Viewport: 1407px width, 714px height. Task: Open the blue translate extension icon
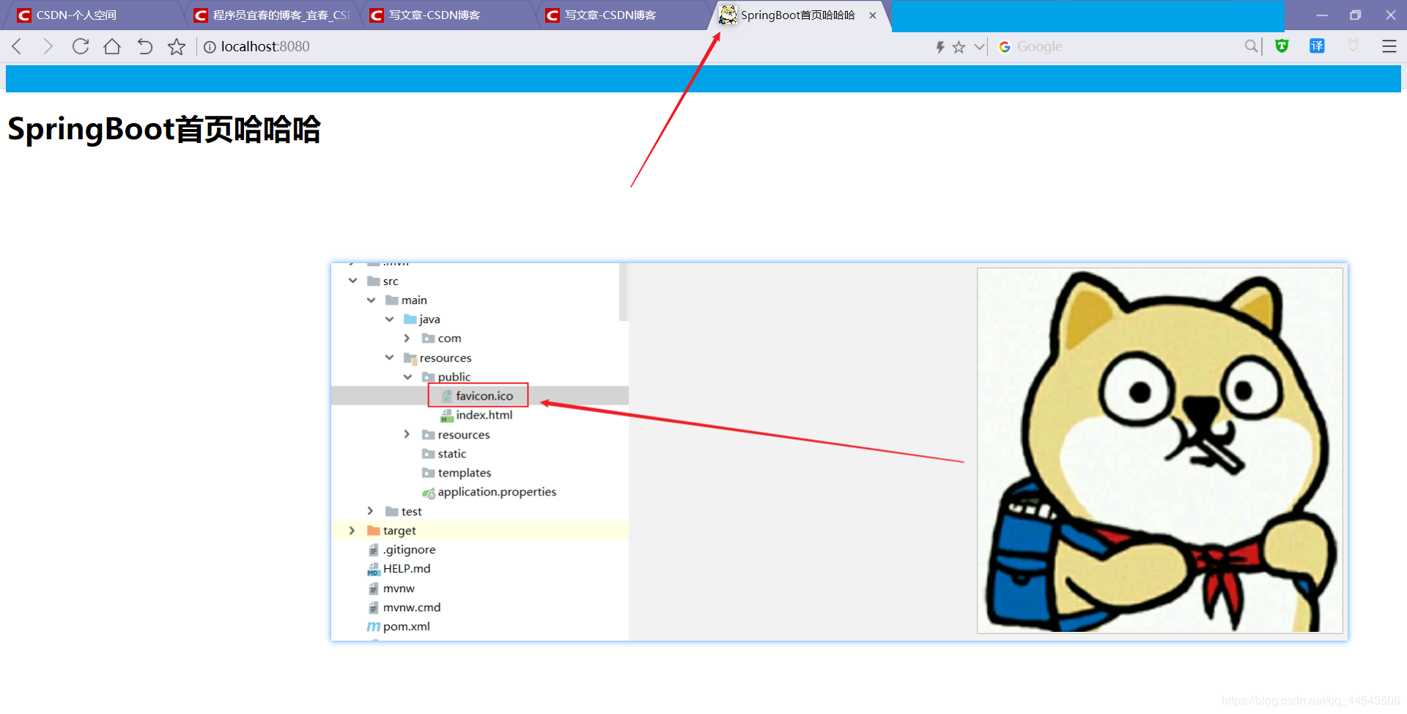tap(1317, 46)
